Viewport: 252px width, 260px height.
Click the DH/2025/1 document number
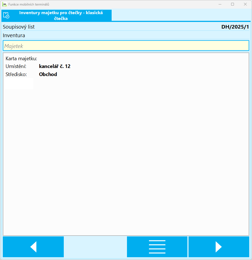235,27
